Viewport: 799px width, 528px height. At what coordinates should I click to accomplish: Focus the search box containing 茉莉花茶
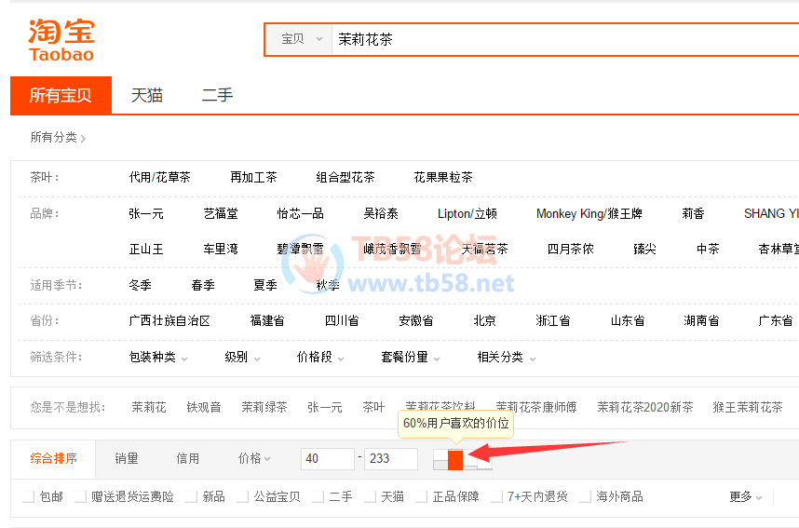point(564,39)
